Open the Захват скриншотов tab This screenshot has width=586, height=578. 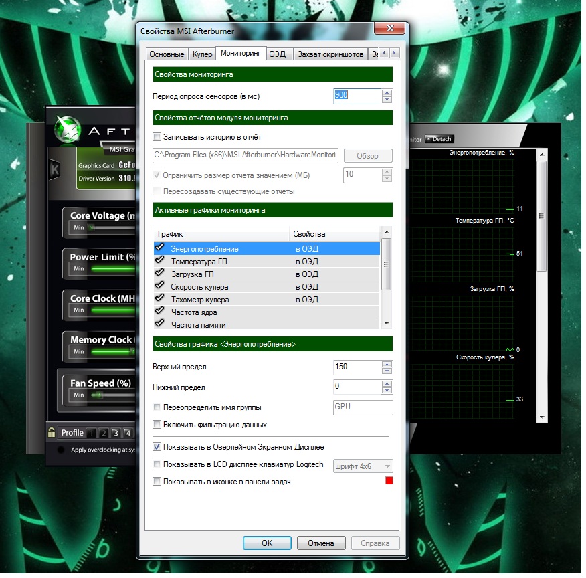point(330,54)
